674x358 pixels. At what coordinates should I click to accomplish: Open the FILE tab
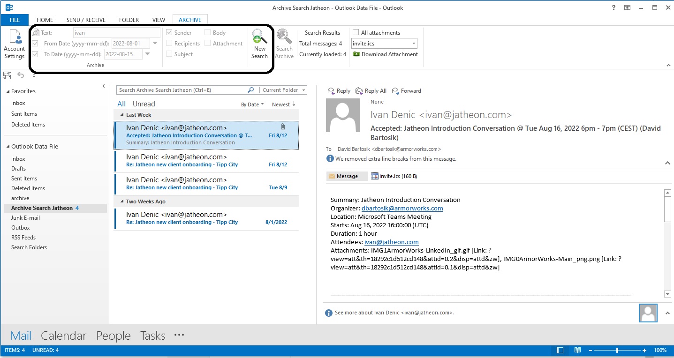15,20
